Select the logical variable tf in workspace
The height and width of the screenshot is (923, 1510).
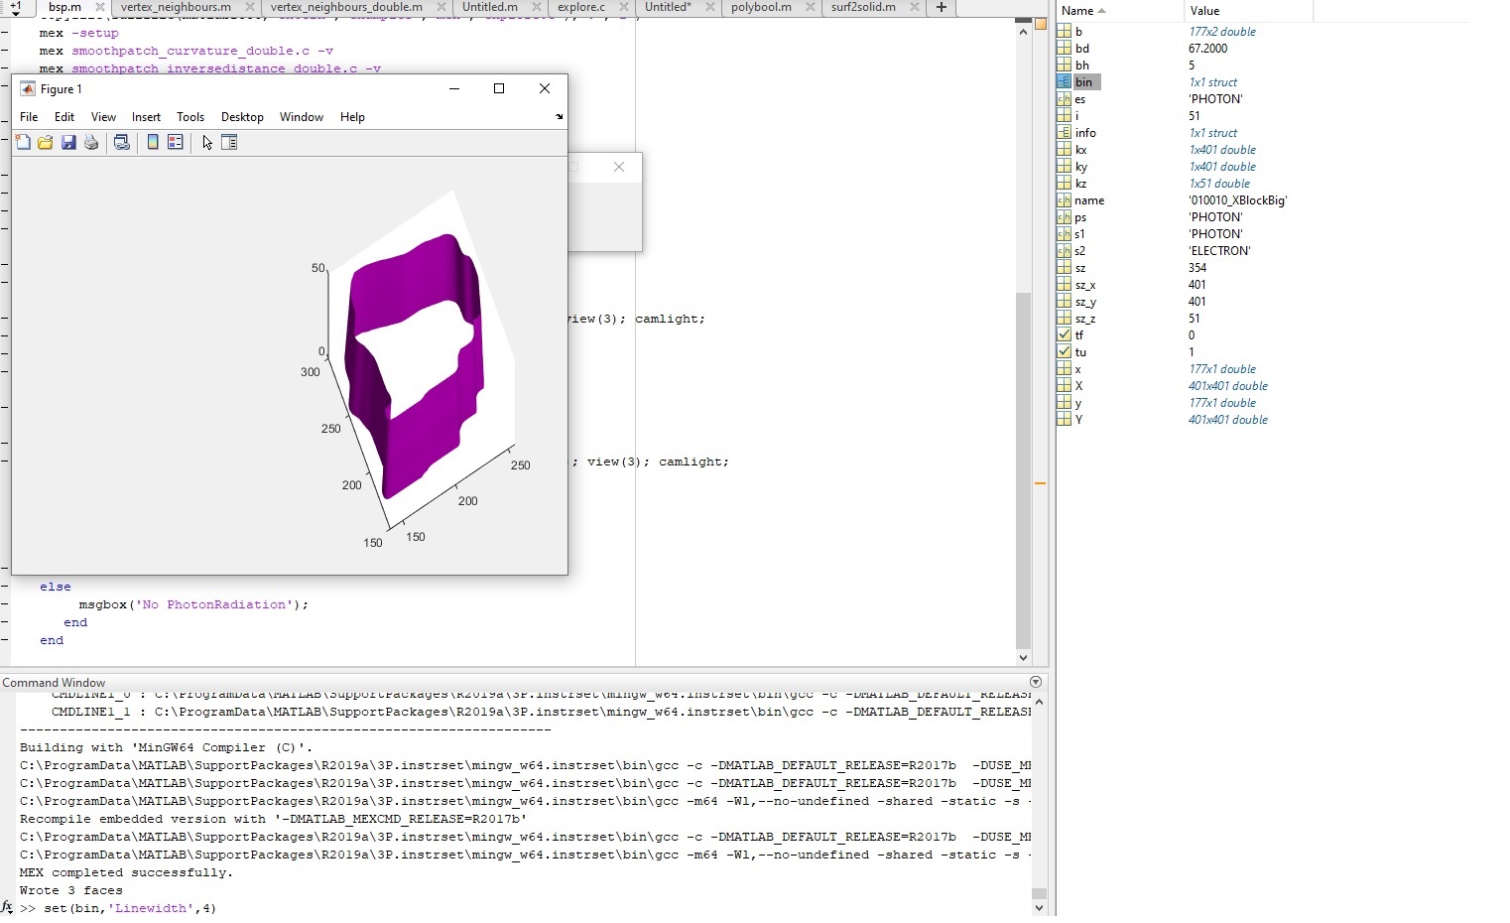(1079, 335)
